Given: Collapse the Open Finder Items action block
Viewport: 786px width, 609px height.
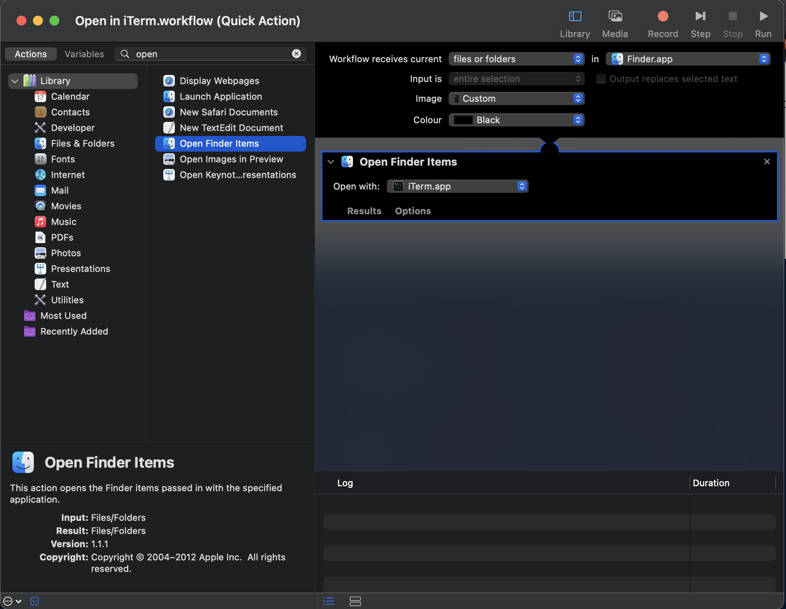Looking at the screenshot, I should tap(331, 162).
